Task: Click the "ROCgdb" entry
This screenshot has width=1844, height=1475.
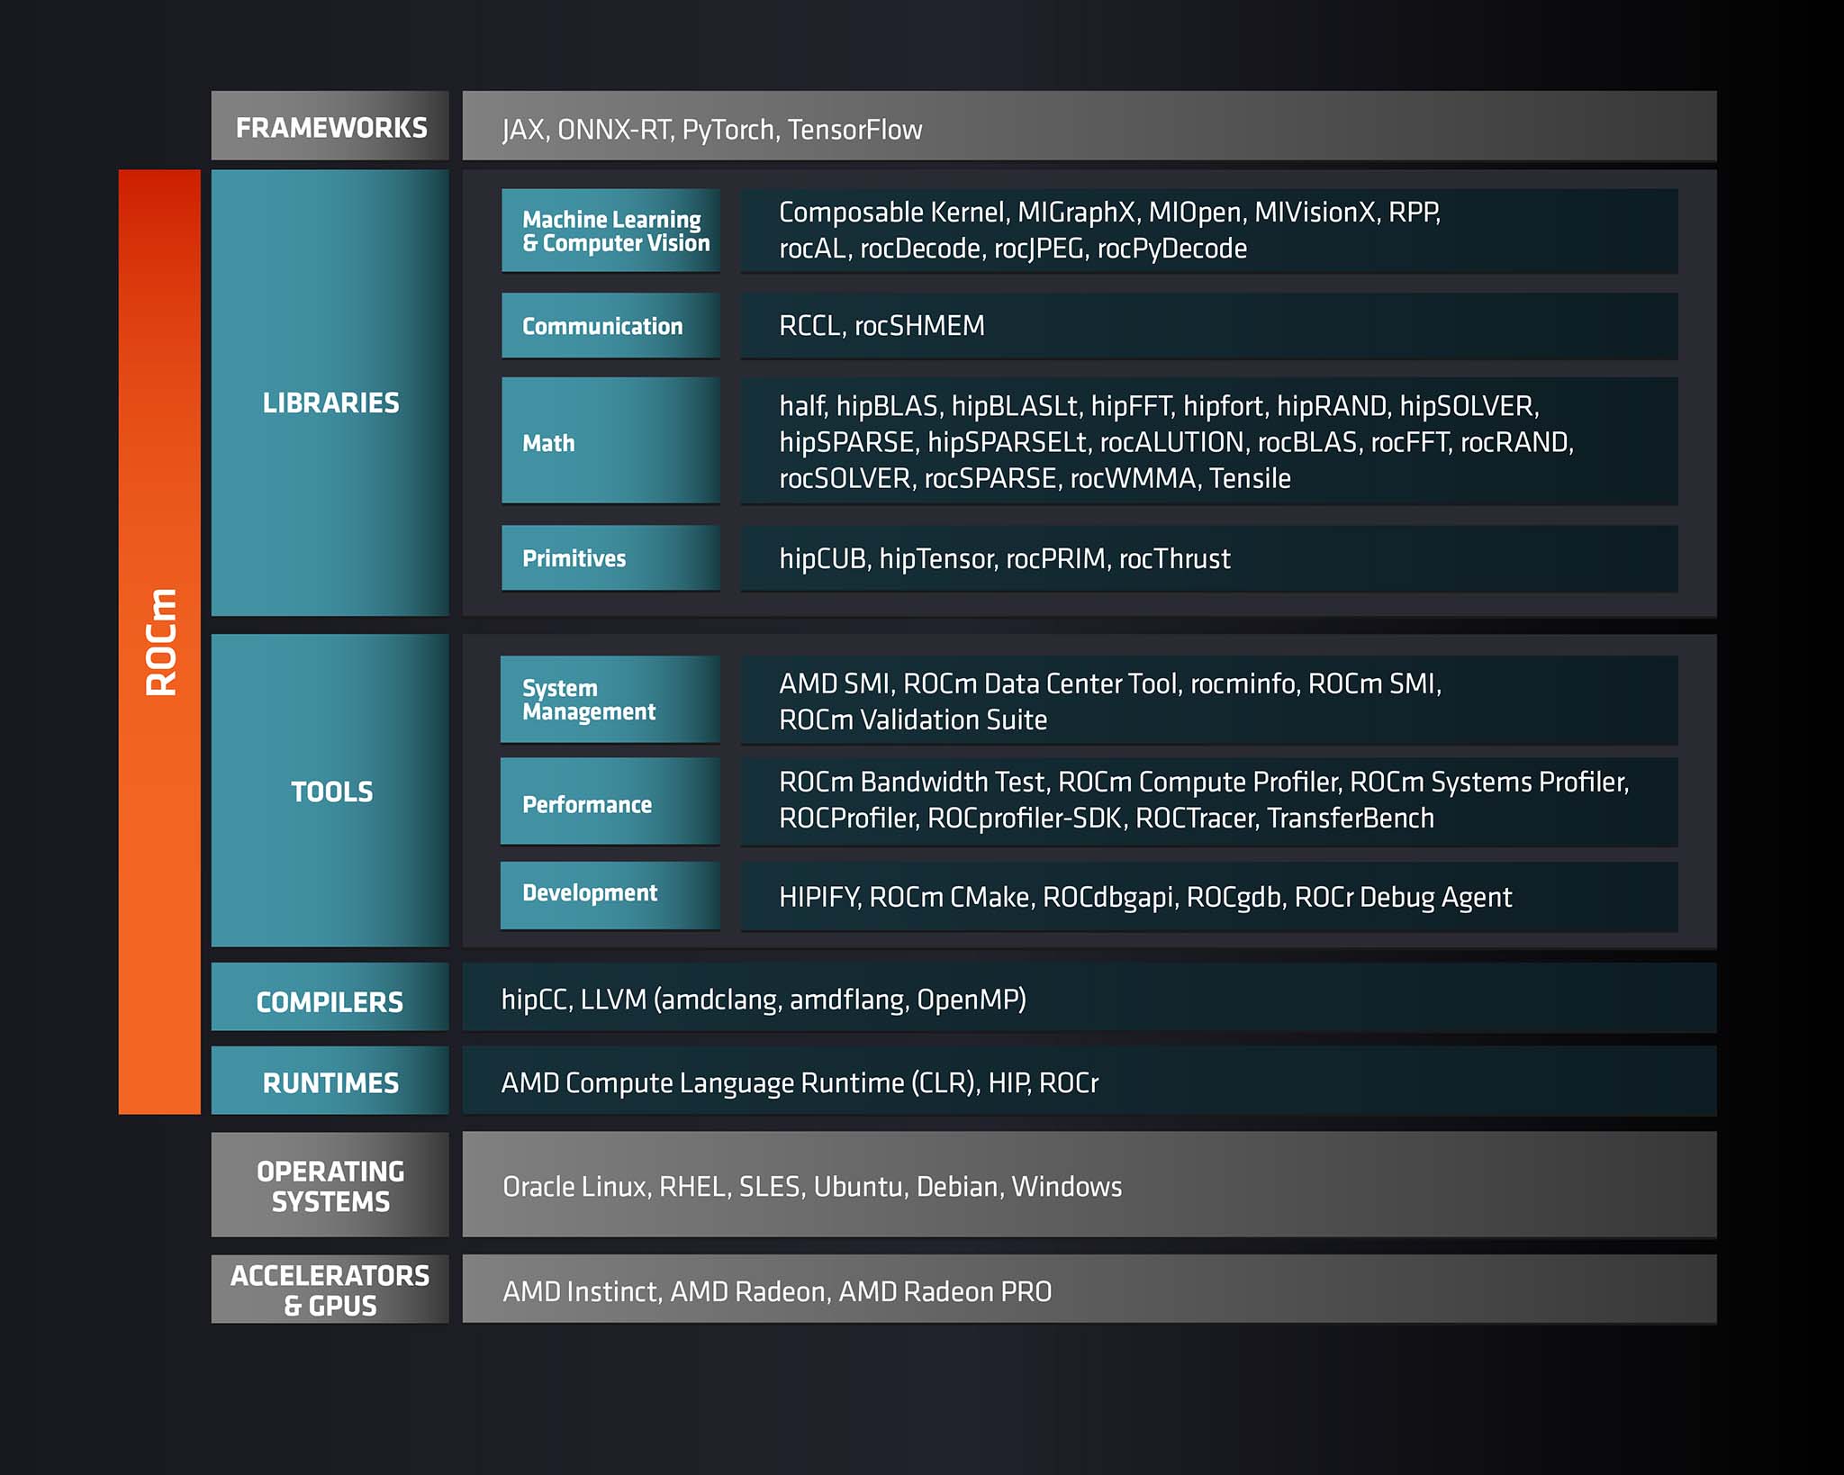Action: 1234,898
